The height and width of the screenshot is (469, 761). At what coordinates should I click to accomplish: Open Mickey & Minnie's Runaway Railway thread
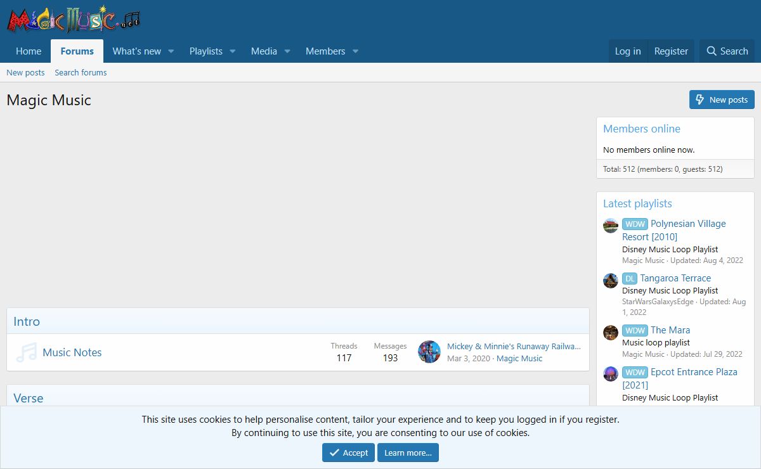click(514, 346)
